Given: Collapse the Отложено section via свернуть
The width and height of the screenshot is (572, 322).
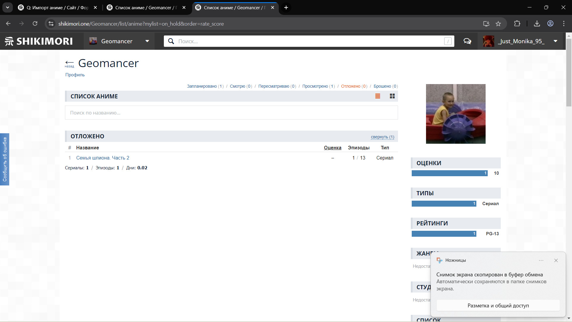Looking at the screenshot, I should [382, 137].
